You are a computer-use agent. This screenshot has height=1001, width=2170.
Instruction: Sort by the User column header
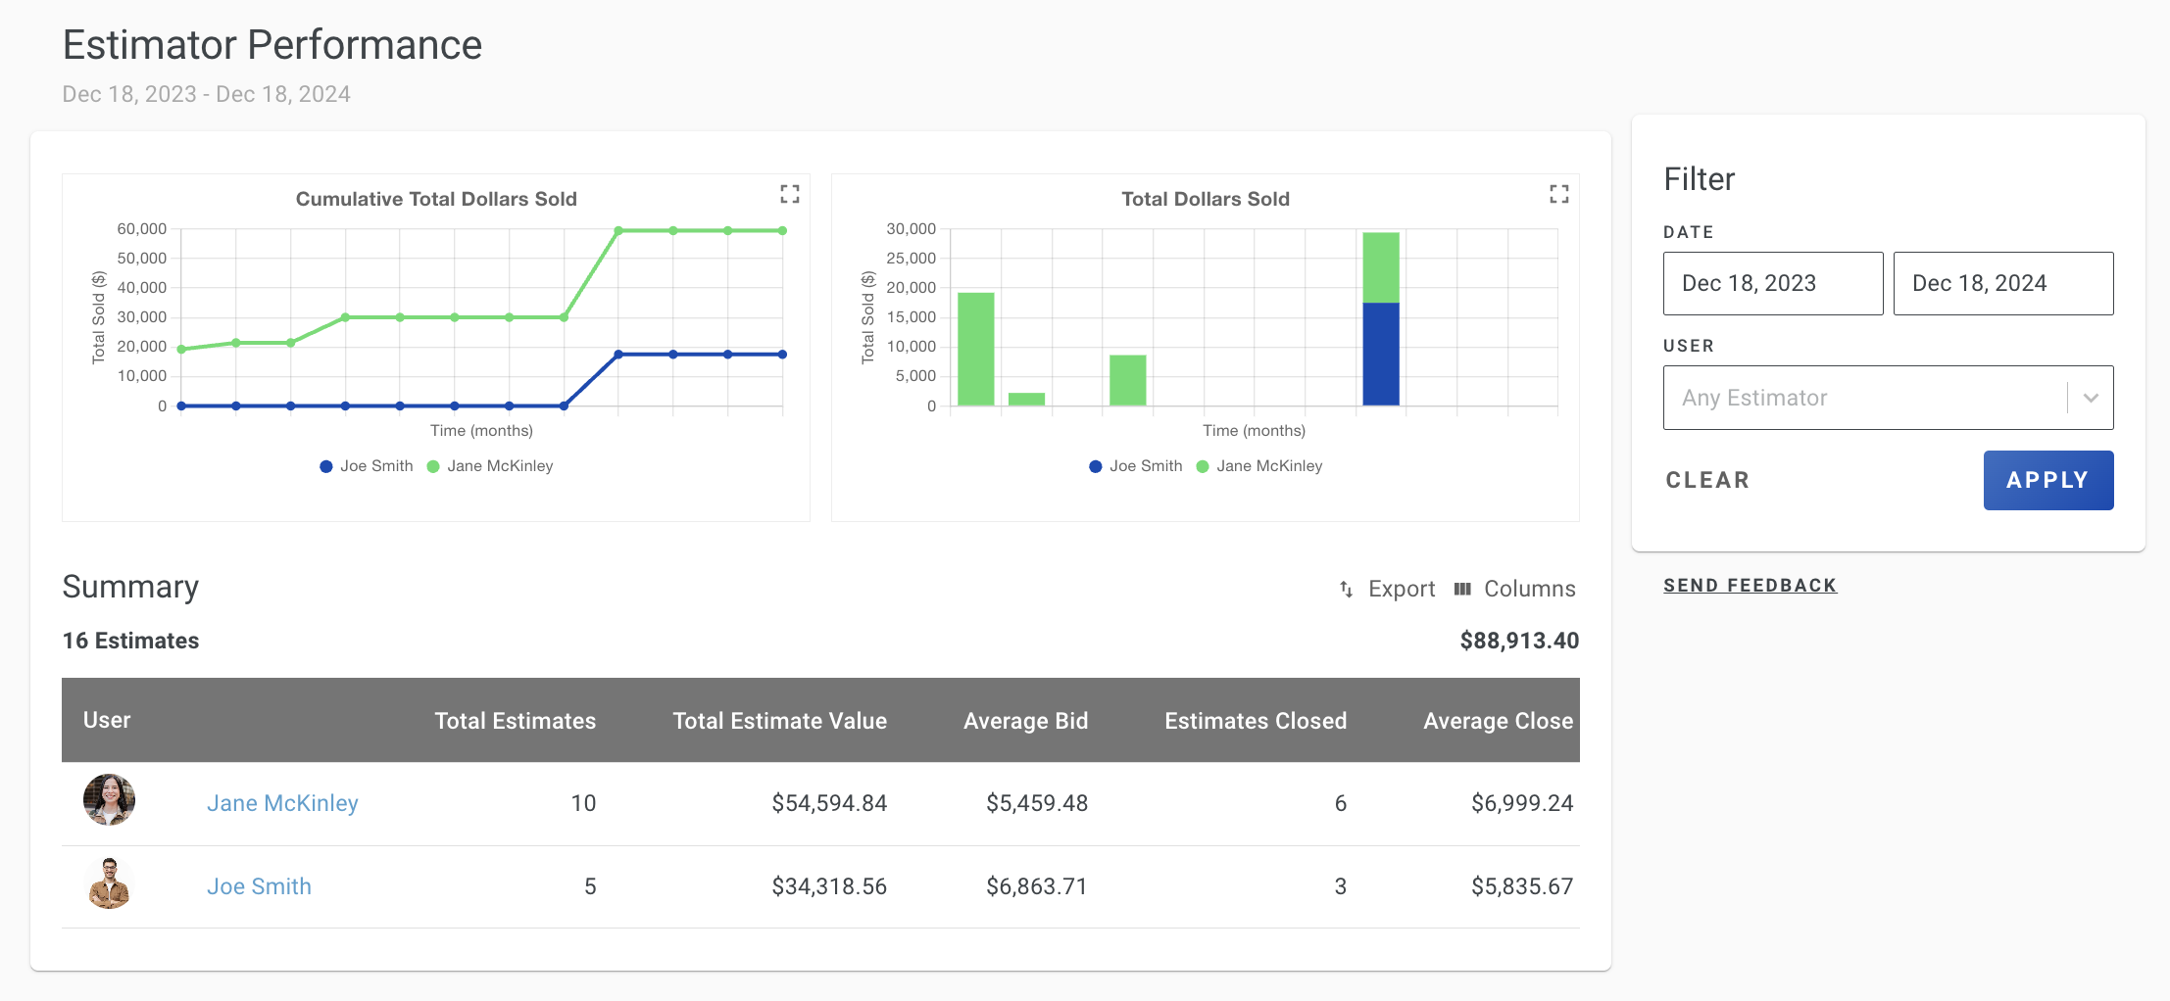[107, 720]
